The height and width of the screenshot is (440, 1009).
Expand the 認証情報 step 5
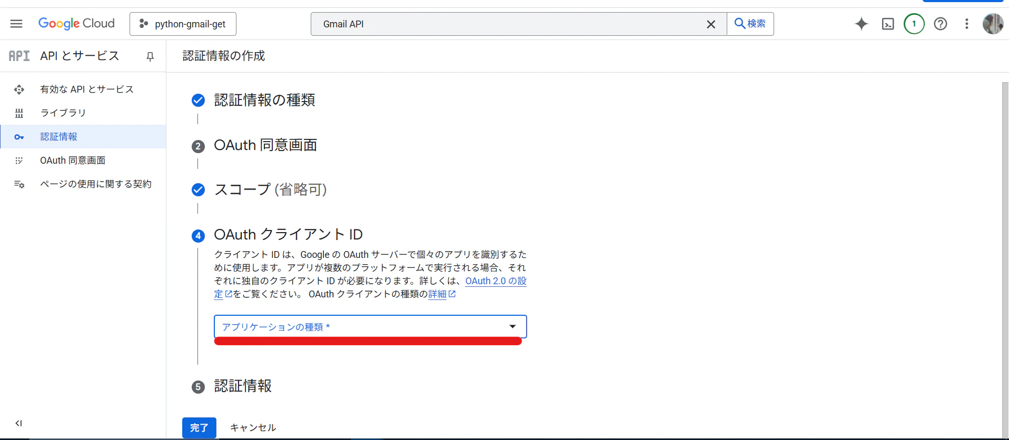click(x=243, y=386)
